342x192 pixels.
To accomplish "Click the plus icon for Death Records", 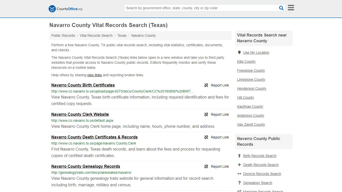I will pos(239,165).
